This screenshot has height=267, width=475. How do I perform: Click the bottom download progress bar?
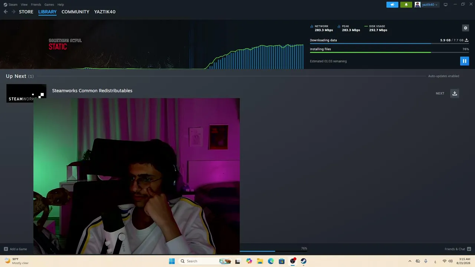[273, 251]
